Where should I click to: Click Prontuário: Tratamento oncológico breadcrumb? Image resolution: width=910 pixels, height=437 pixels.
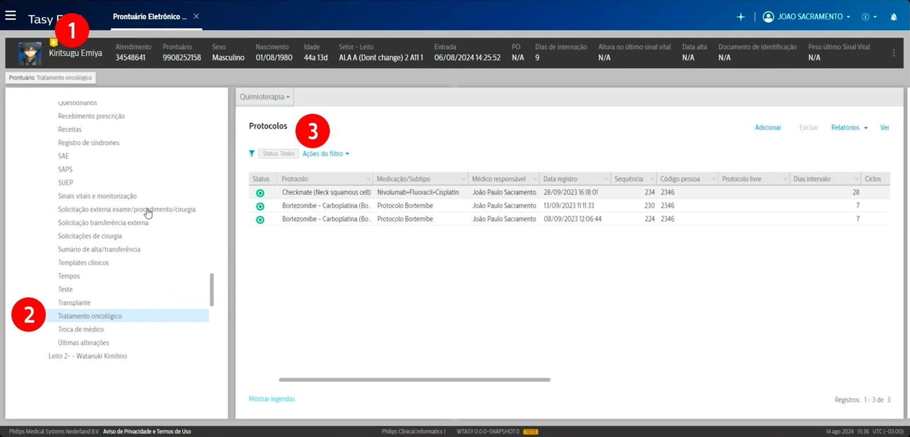50,78
